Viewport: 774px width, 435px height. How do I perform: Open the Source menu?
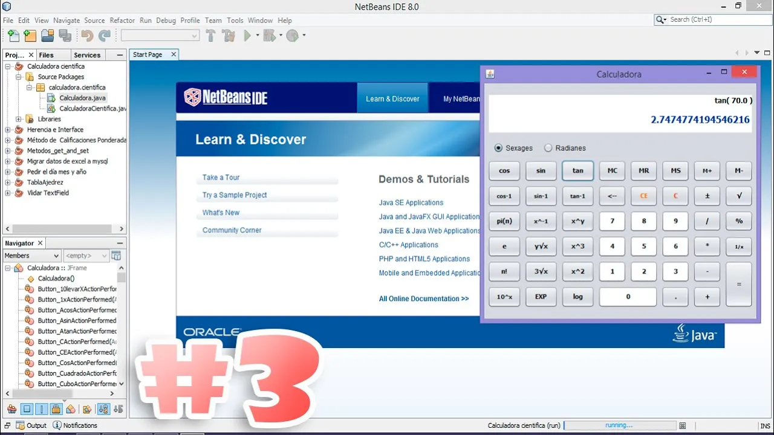click(94, 20)
